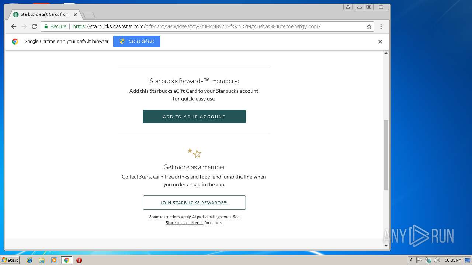Click the 10:33 PM system clock
Viewport: 472px width, 265px height.
click(453, 260)
